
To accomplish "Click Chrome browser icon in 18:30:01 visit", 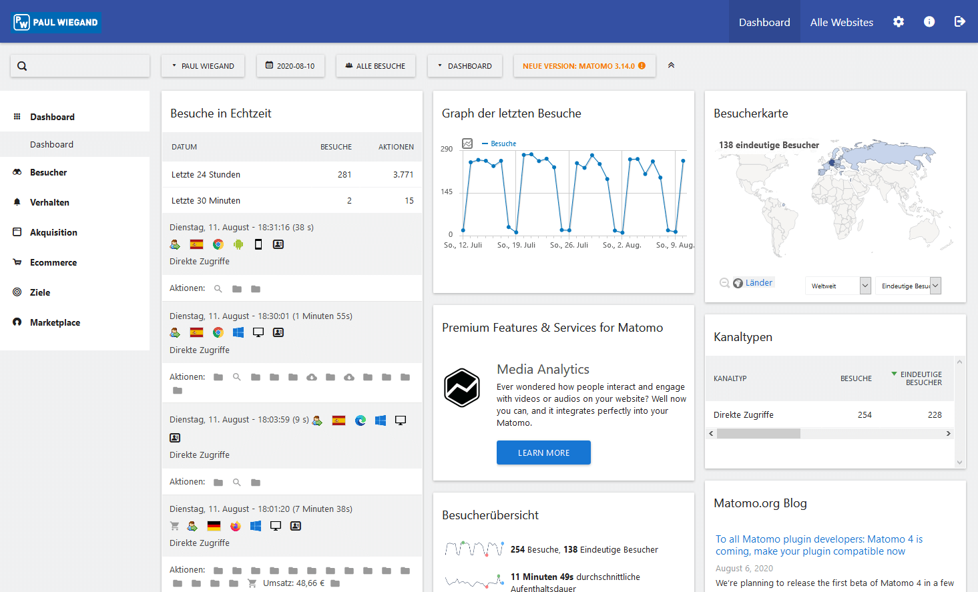I will (218, 332).
